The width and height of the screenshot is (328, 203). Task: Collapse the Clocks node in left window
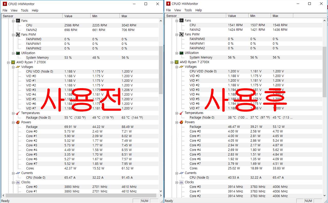[13, 182]
